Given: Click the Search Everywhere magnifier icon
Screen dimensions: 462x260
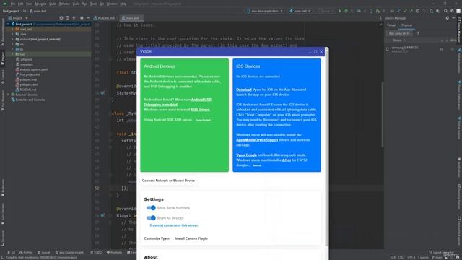Looking at the screenshot, I should click(446, 11).
